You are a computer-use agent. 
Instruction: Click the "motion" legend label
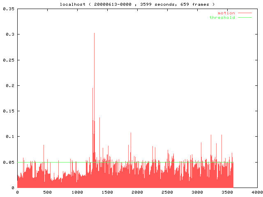coord(226,13)
